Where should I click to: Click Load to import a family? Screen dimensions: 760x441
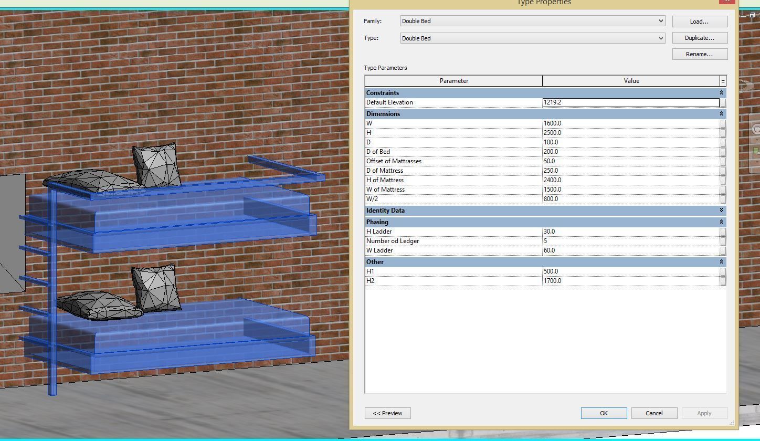tap(699, 21)
